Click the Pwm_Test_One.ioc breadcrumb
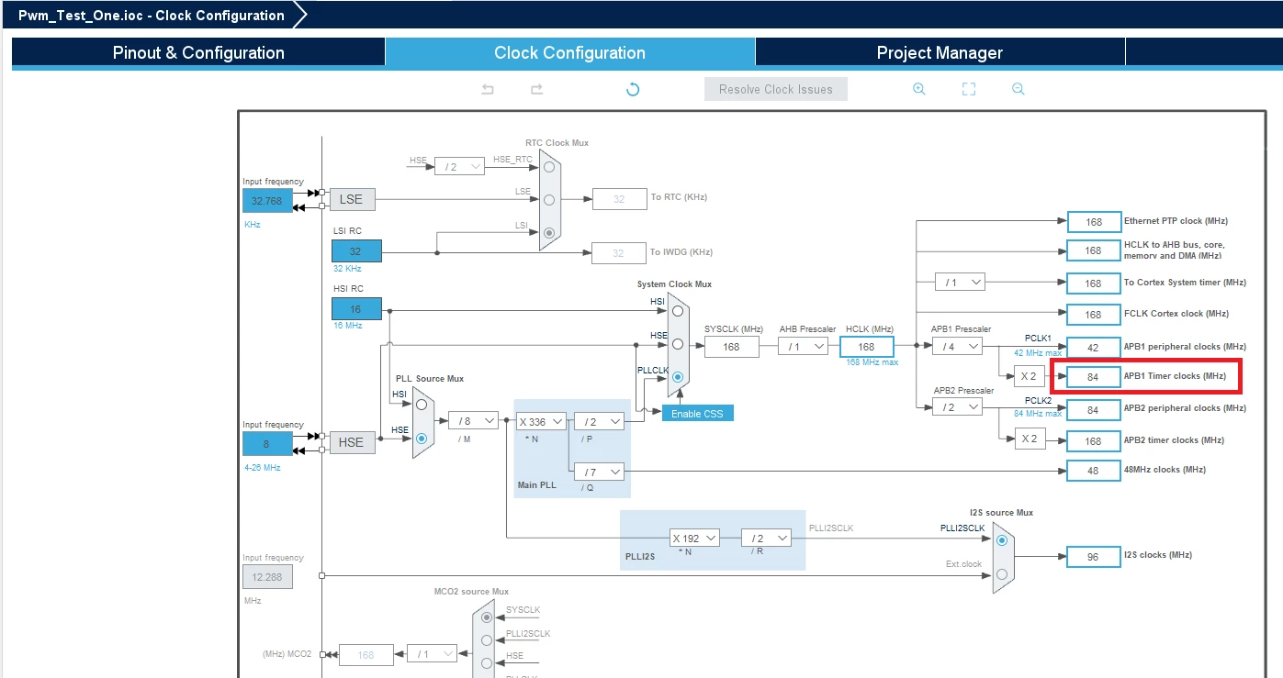The height and width of the screenshot is (678, 1283). (x=152, y=15)
